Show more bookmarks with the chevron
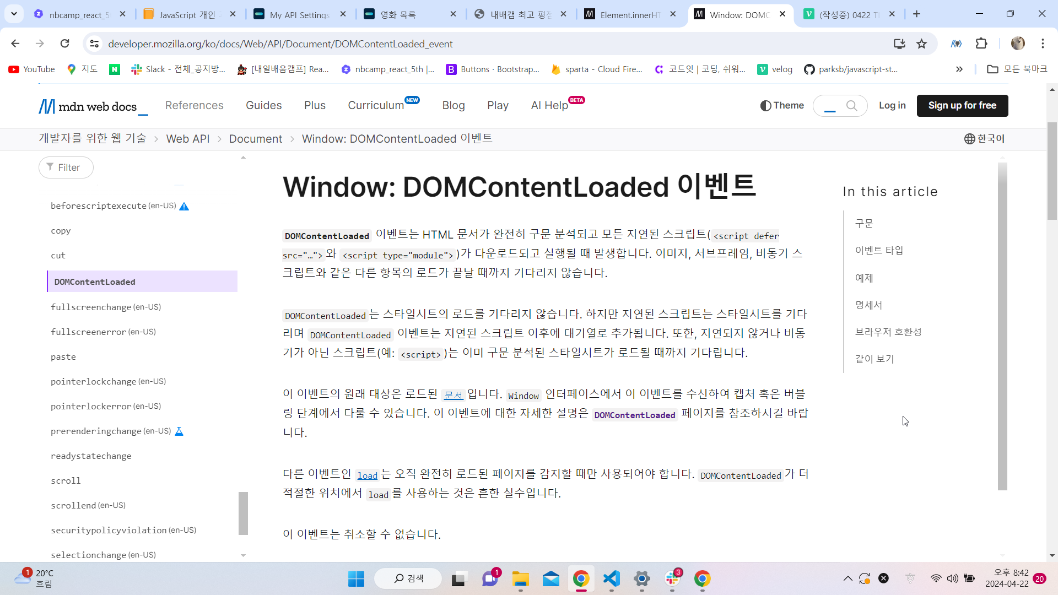 pos(959,69)
